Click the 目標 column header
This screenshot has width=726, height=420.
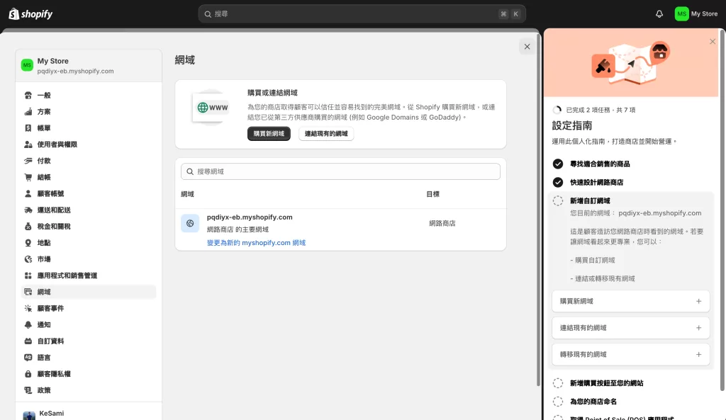click(433, 194)
